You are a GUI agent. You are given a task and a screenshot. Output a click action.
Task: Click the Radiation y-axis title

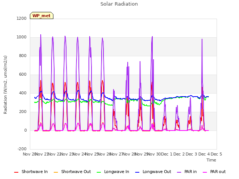5,85
